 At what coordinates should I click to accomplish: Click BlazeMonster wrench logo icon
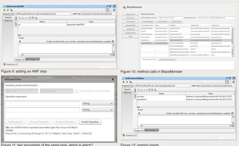coord(124,7)
